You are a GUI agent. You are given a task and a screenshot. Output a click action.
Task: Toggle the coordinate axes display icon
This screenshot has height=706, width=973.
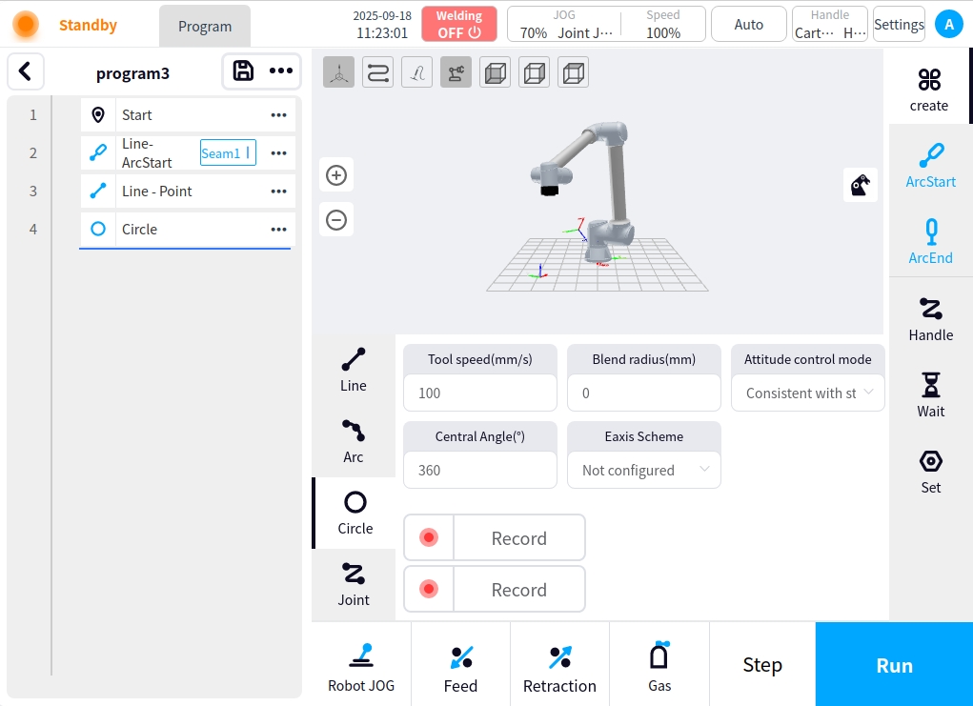tap(338, 72)
